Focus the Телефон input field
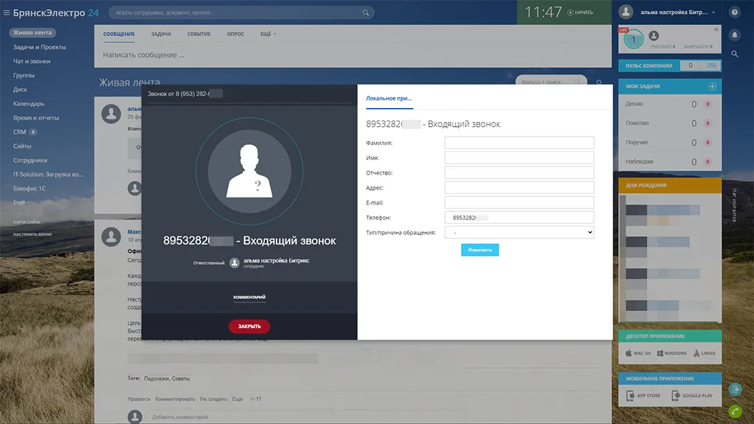Image resolution: width=754 pixels, height=424 pixels. [519, 218]
